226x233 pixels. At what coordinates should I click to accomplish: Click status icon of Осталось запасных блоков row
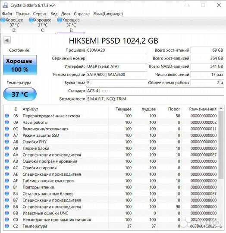pyautogui.click(x=7, y=194)
